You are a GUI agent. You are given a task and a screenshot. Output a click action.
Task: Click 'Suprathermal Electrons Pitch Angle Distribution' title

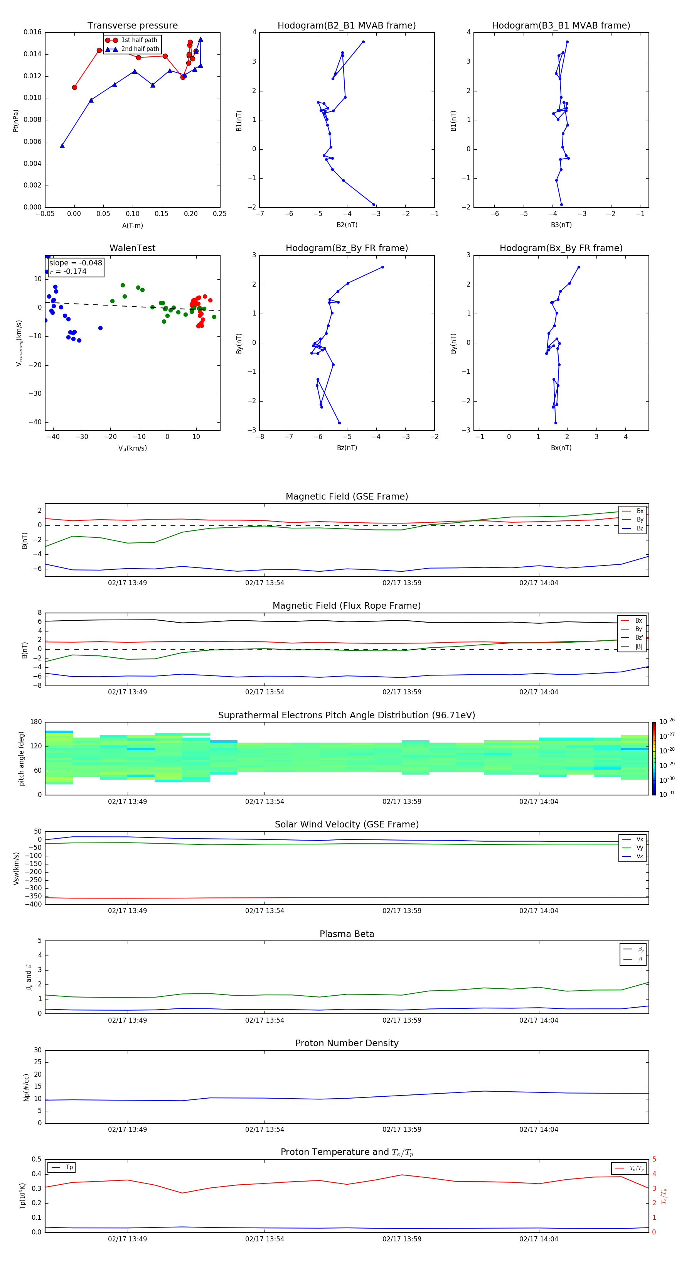(347, 715)
